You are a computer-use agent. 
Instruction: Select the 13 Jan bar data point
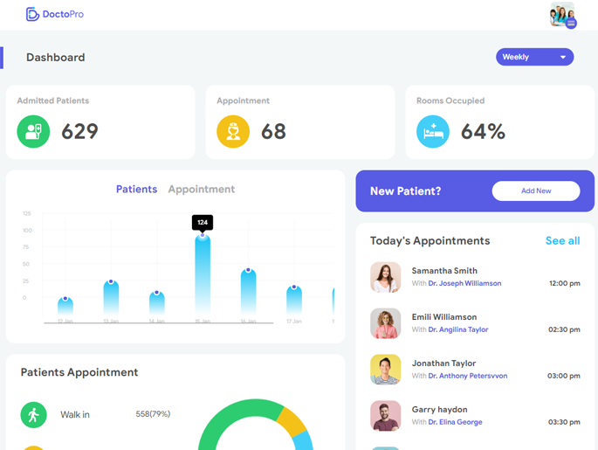click(111, 281)
